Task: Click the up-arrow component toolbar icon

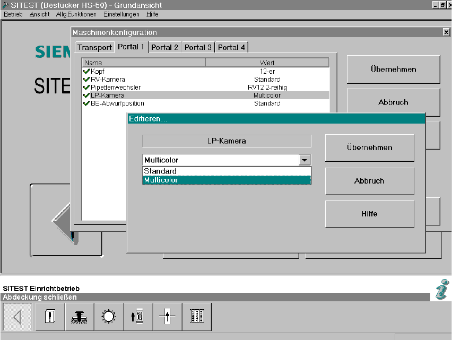Action: coord(138,317)
